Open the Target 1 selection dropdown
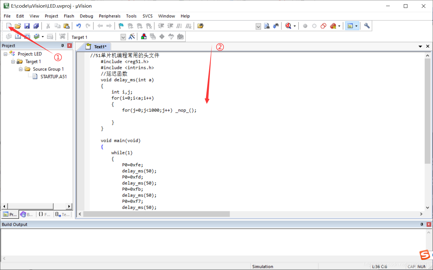 [x=123, y=37]
